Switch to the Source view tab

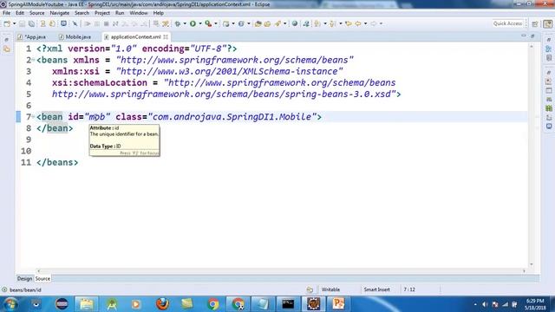pos(42,279)
